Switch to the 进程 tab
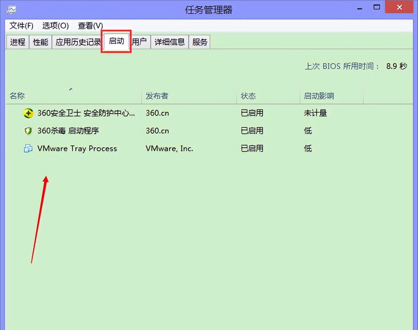This screenshot has height=330, width=418. [x=17, y=42]
